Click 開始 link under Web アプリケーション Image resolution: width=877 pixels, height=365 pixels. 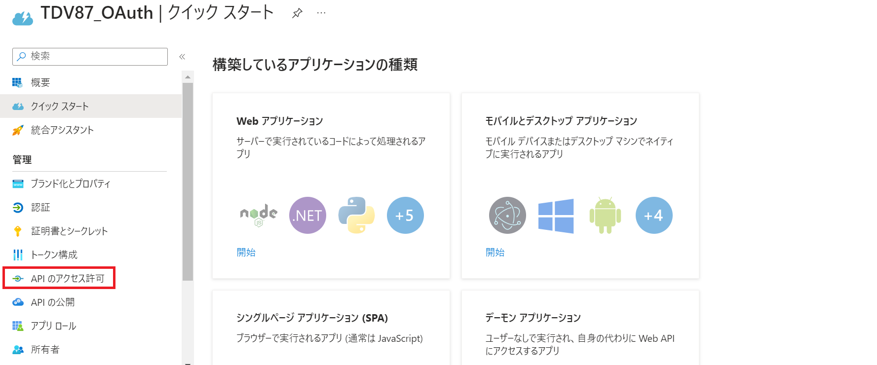[246, 252]
